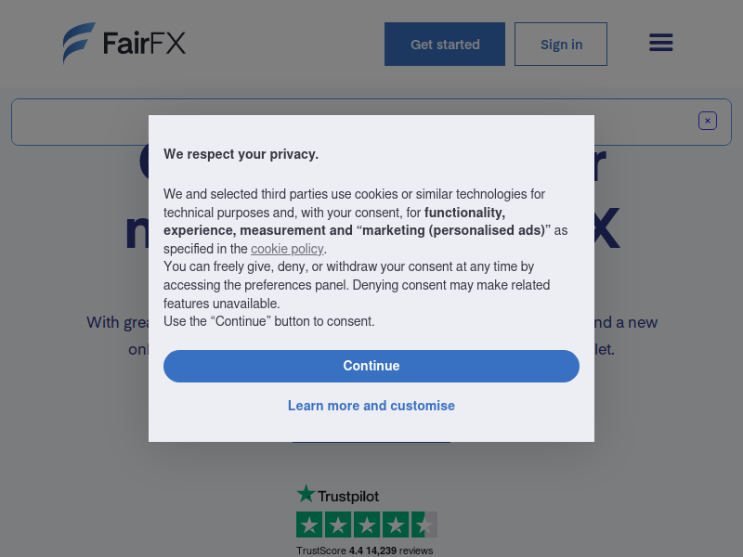Image resolution: width=743 pixels, height=557 pixels.
Task: Click the Trustpilot wordmark text
Action: pyautogui.click(x=348, y=497)
